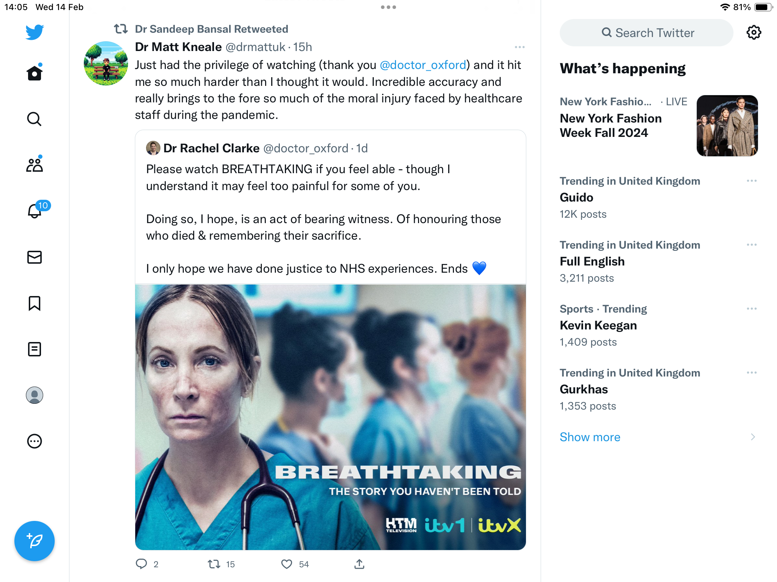Open the Explore search icon in sidebar
The width and height of the screenshot is (777, 582).
click(x=35, y=119)
